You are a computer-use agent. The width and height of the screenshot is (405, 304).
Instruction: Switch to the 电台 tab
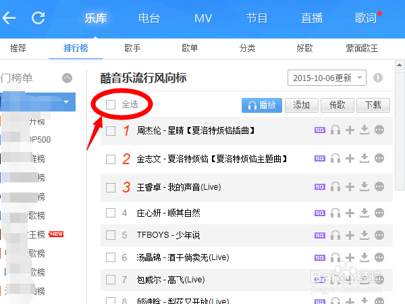coord(149,18)
